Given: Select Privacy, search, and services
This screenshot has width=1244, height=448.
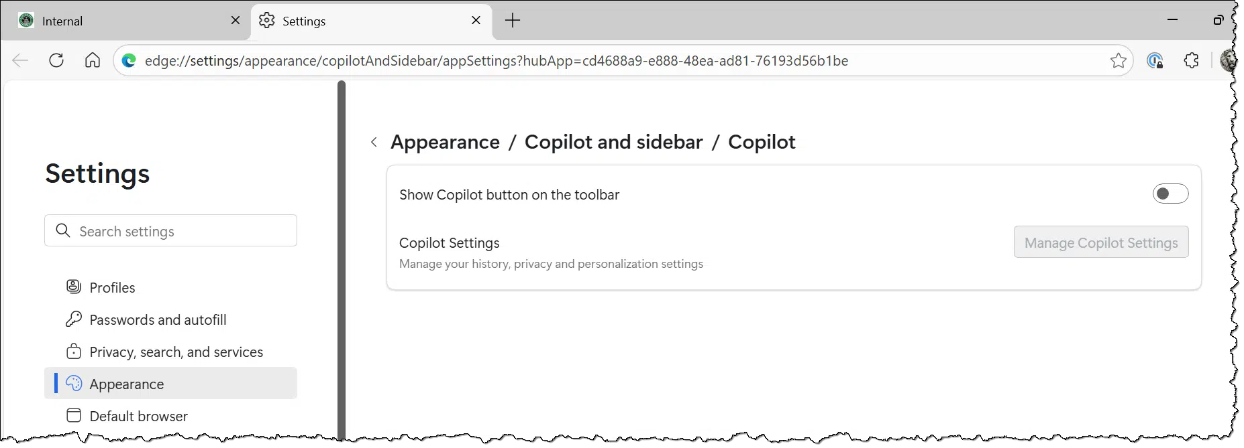Looking at the screenshot, I should (x=176, y=352).
